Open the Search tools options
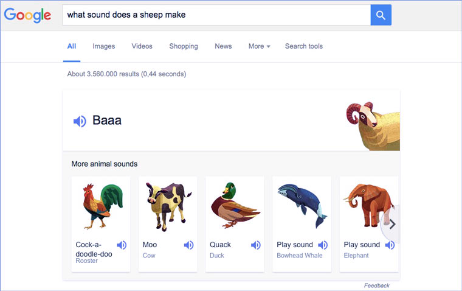 (x=303, y=46)
